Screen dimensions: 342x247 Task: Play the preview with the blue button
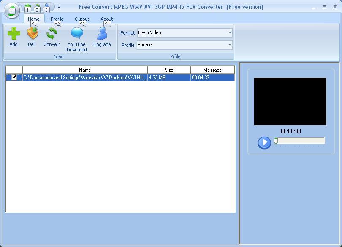tap(264, 142)
